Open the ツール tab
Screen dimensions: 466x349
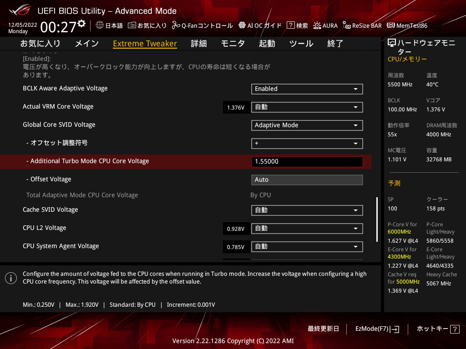tap(301, 44)
